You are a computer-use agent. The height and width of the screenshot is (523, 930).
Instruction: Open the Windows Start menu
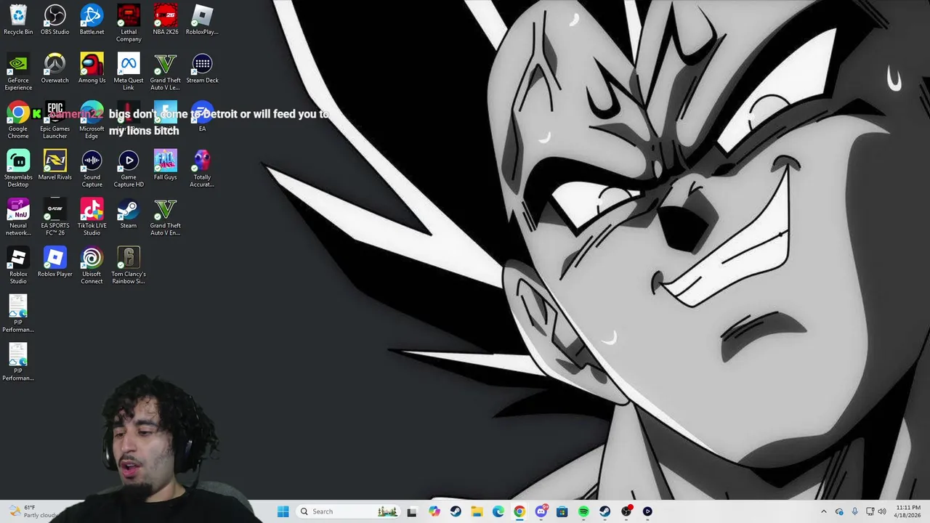pos(283,511)
